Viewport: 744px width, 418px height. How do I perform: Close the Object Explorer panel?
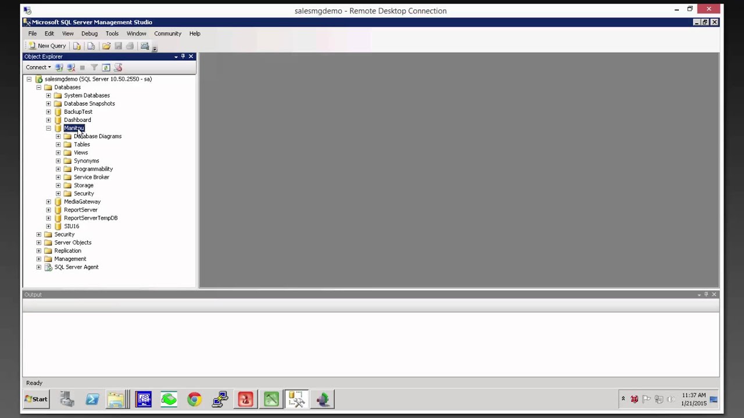191,56
